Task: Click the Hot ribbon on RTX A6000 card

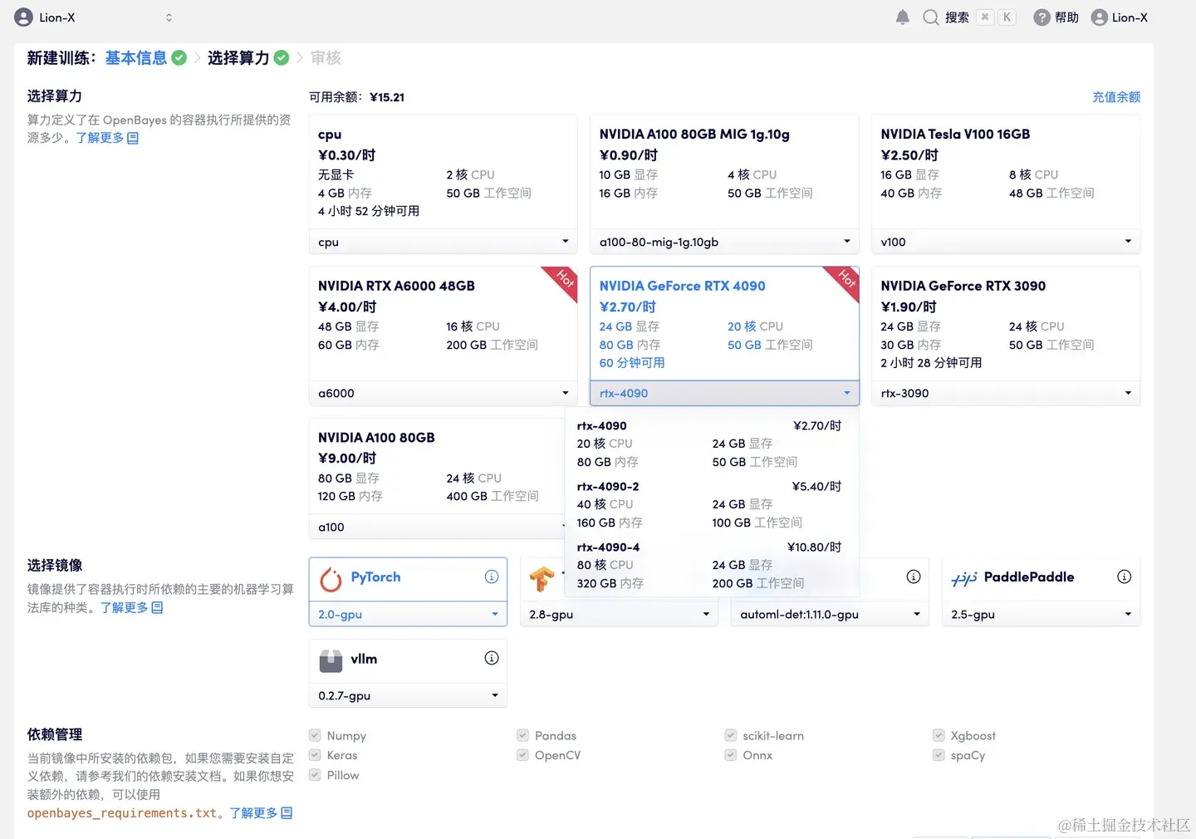Action: pyautogui.click(x=564, y=280)
